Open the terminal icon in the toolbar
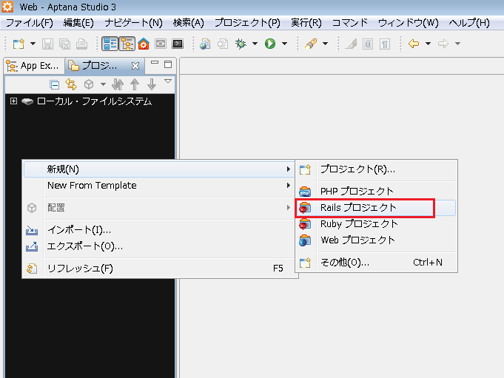504x378 pixels. [x=178, y=44]
